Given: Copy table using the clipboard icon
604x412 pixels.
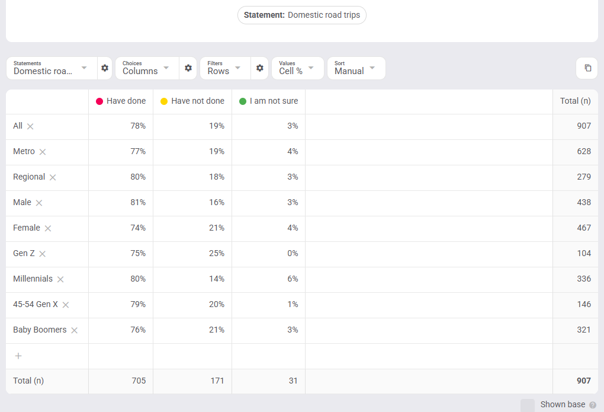Looking at the screenshot, I should point(587,68).
